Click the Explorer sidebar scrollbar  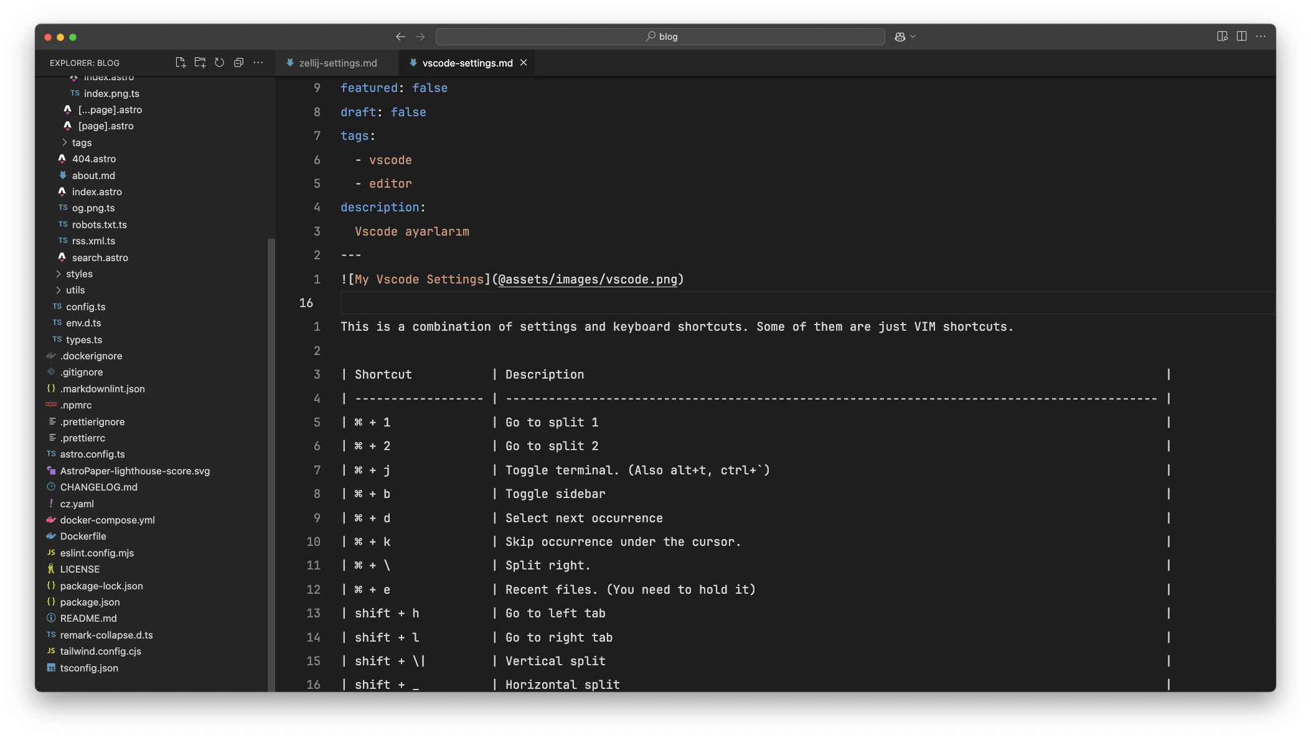click(x=271, y=464)
